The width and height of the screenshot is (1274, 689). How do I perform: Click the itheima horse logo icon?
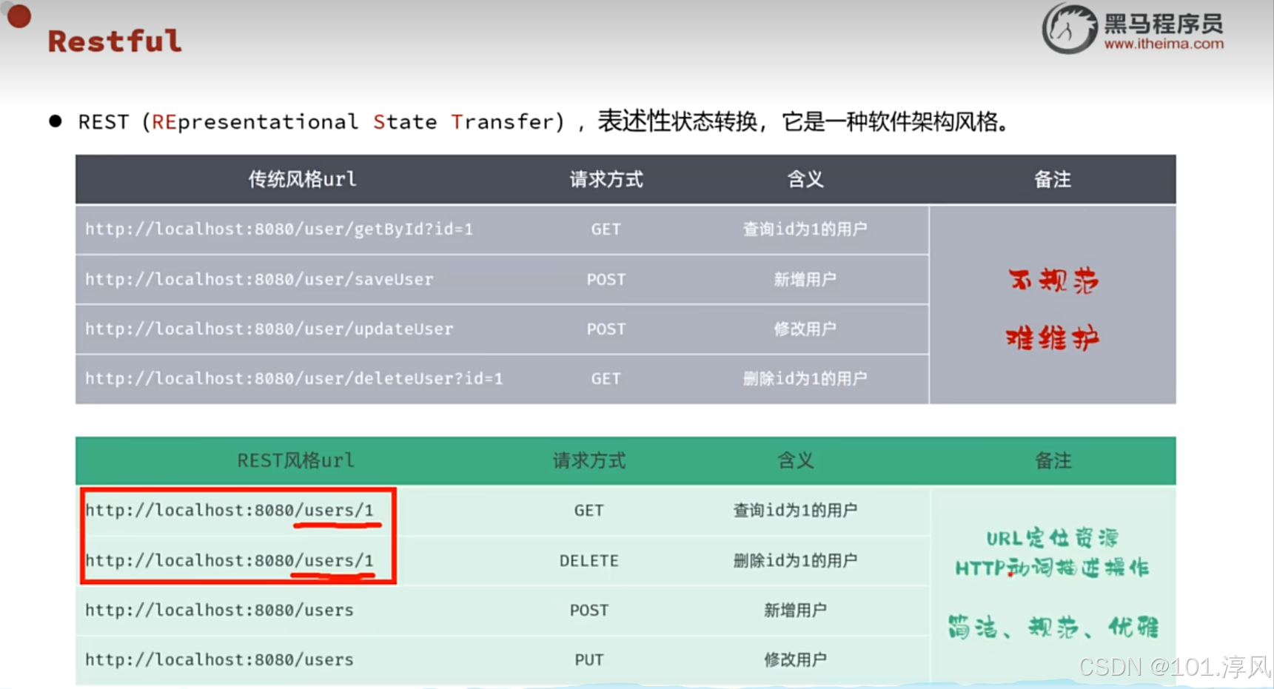[x=1070, y=28]
